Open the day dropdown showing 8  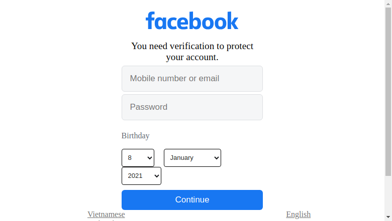(x=138, y=158)
